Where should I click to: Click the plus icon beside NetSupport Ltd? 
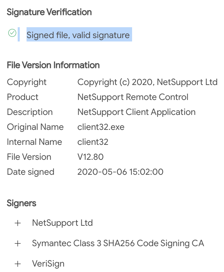[18, 223]
